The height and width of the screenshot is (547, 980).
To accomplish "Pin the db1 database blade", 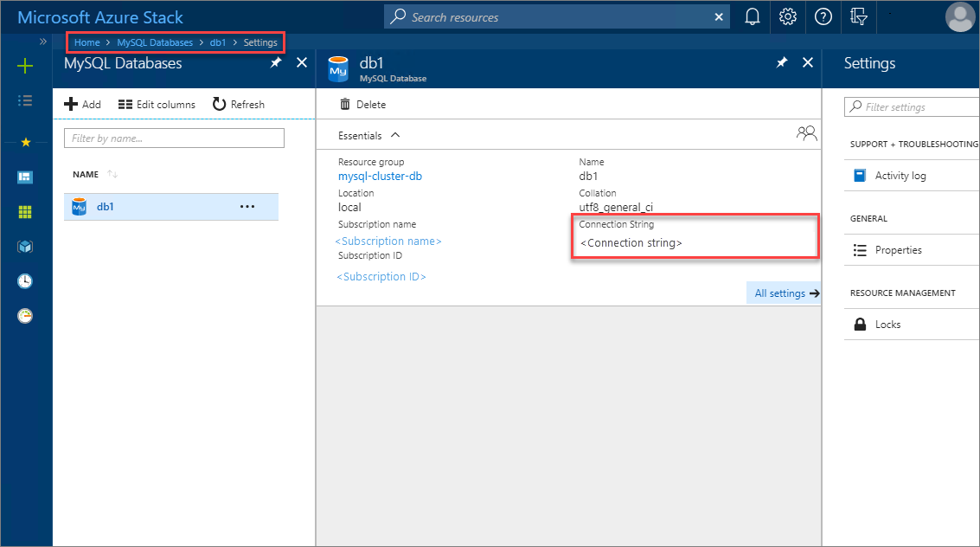I will pos(781,62).
